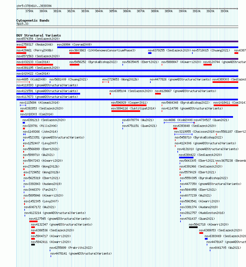
Task: Click nsv6078774 (Wu2021) label
Action: [x=138, y=120]
